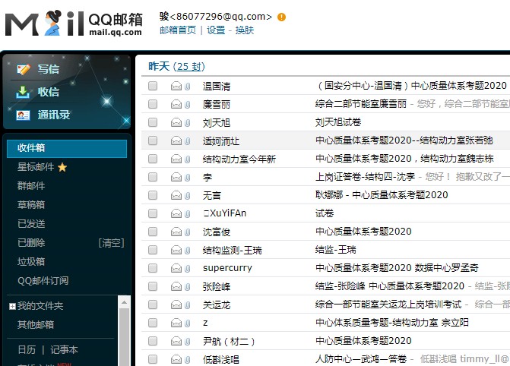Open the 设置 settings link
Screen dimensions: 510x366
point(216,30)
